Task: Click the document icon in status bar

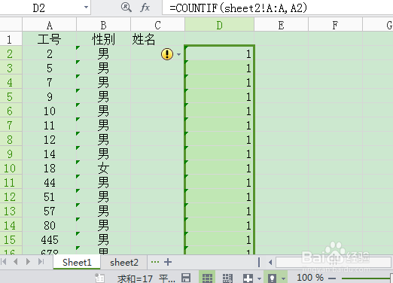Action: click(x=99, y=278)
